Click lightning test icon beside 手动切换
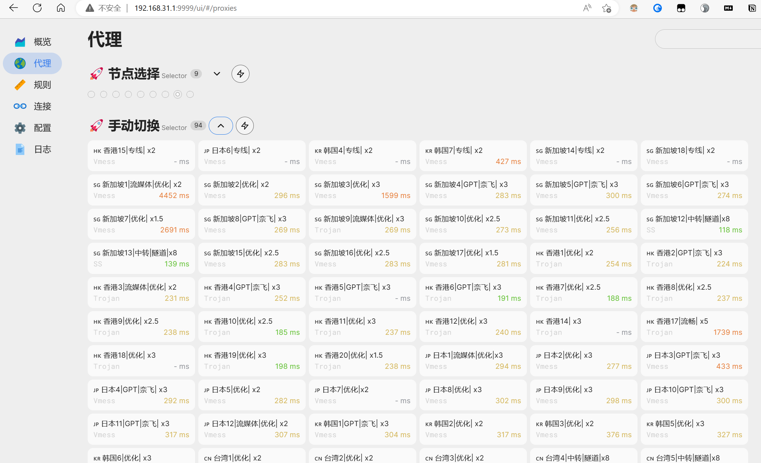Viewport: 761px width, 463px height. [245, 126]
